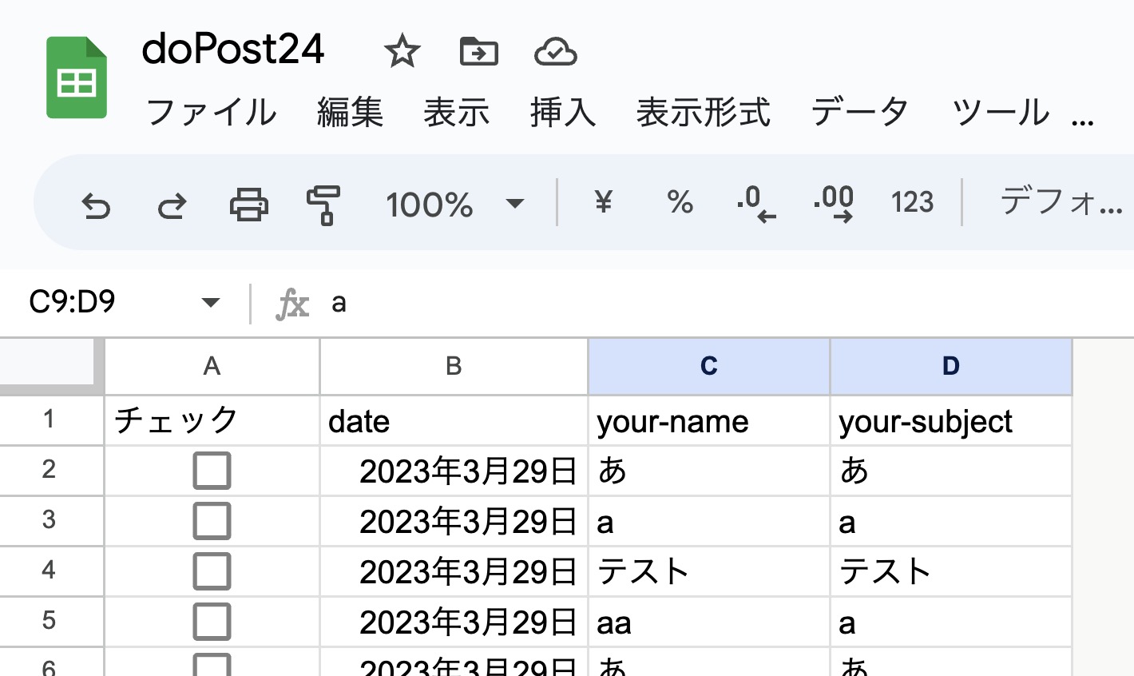Click the redo arrow
The width and height of the screenshot is (1134, 676).
click(172, 205)
